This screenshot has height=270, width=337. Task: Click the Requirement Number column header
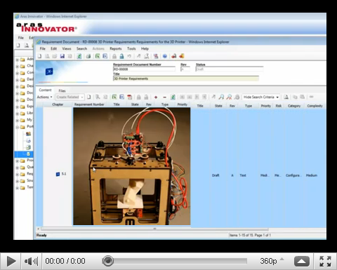(89, 104)
